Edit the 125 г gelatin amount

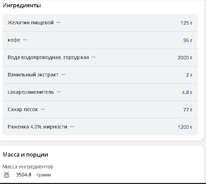click(186, 23)
